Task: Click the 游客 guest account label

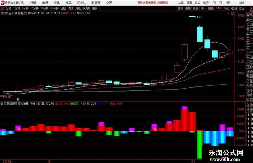Action: pyautogui.click(x=242, y=3)
